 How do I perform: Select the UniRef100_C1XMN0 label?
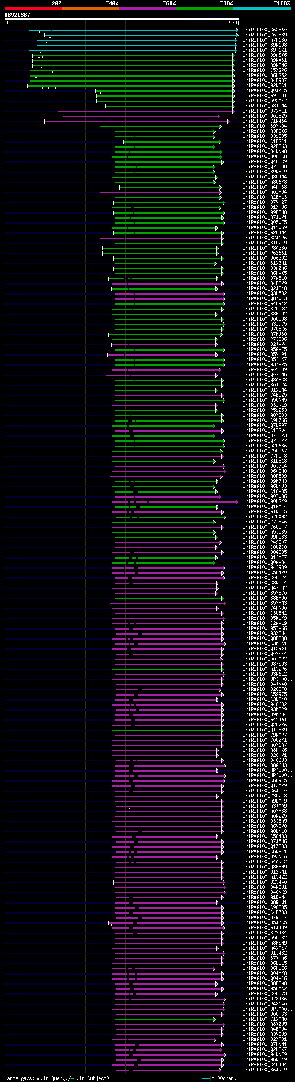click(265, 1019)
